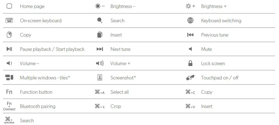Screen dimensions: 279x125
Task: Click the Fn Function button symbol
Action: 9,92
